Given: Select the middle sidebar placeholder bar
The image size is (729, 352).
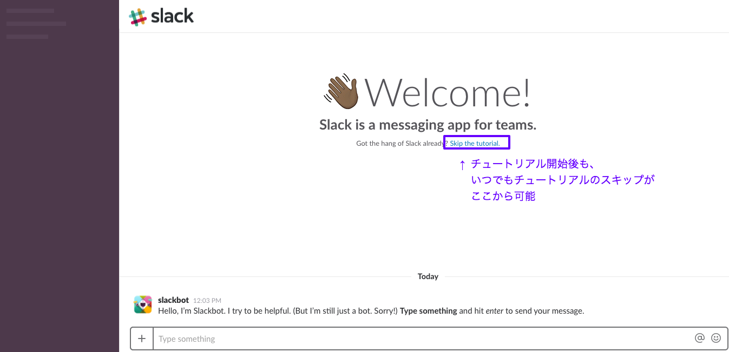Looking at the screenshot, I should point(36,24).
